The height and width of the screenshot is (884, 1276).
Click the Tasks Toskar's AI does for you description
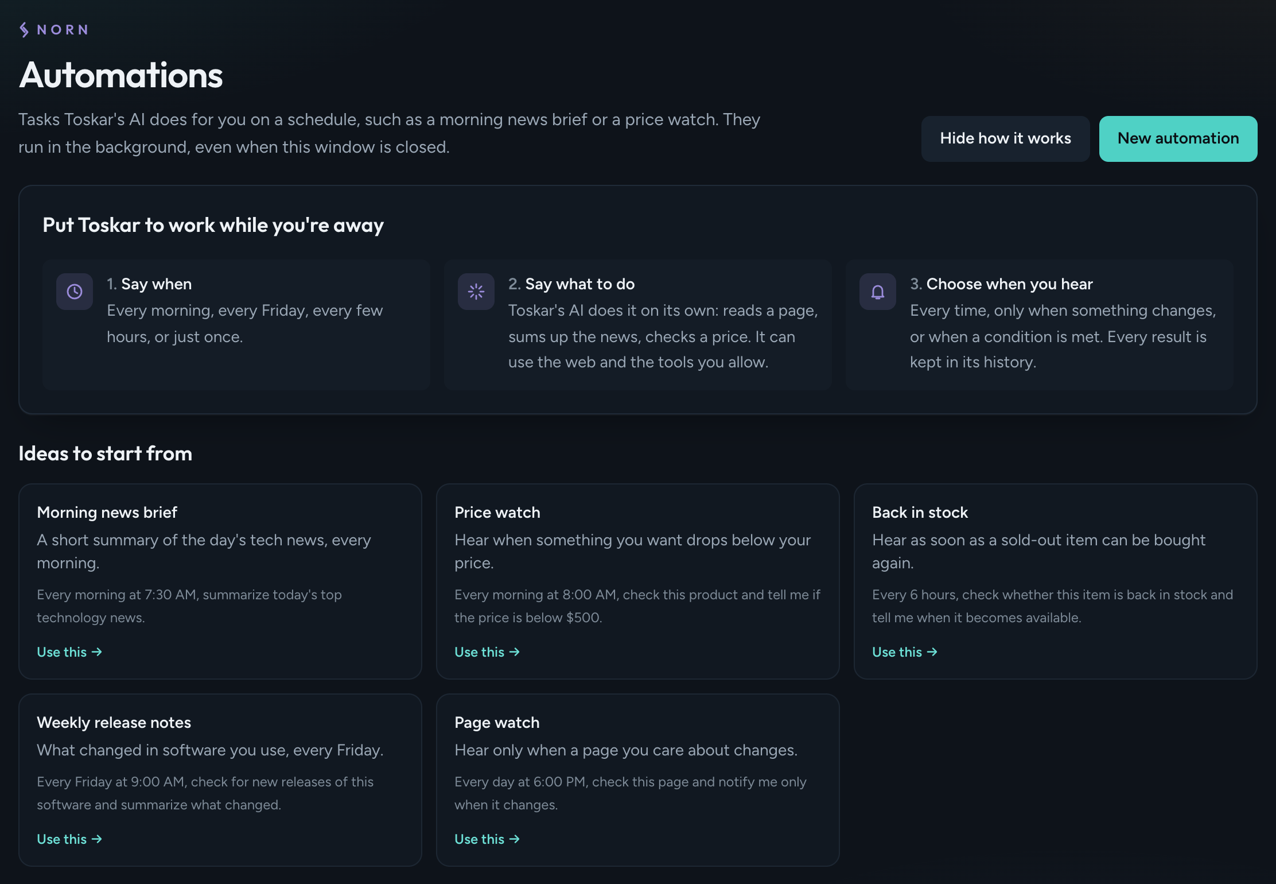(x=389, y=133)
